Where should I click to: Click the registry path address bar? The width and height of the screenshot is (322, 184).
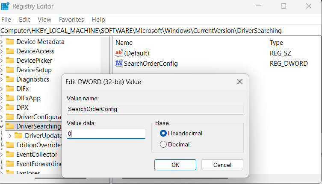[x=160, y=31]
